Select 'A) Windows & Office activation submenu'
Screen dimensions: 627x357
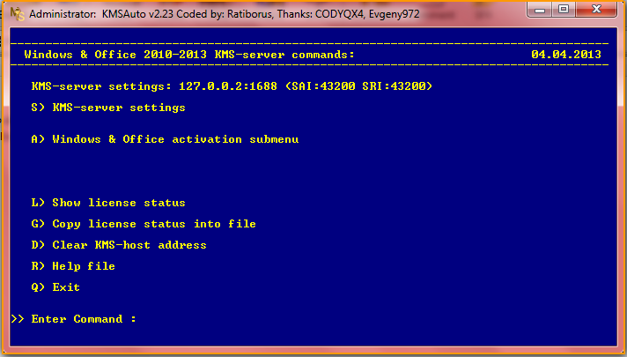165,139
